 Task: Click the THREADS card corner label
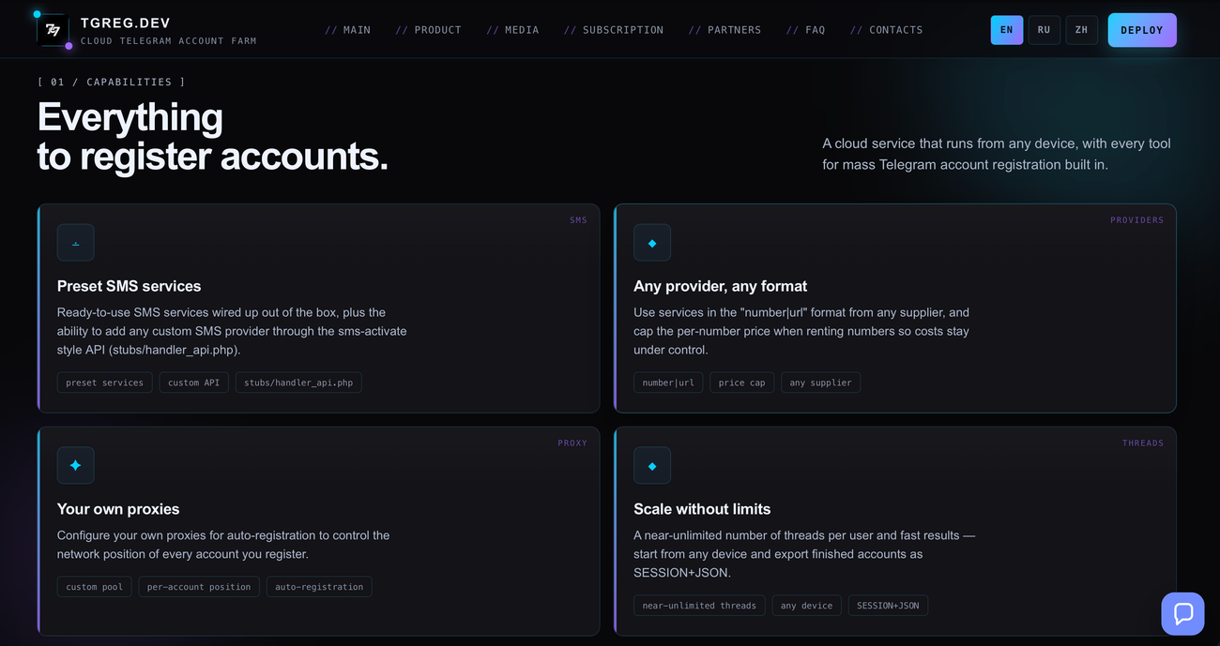1143,443
